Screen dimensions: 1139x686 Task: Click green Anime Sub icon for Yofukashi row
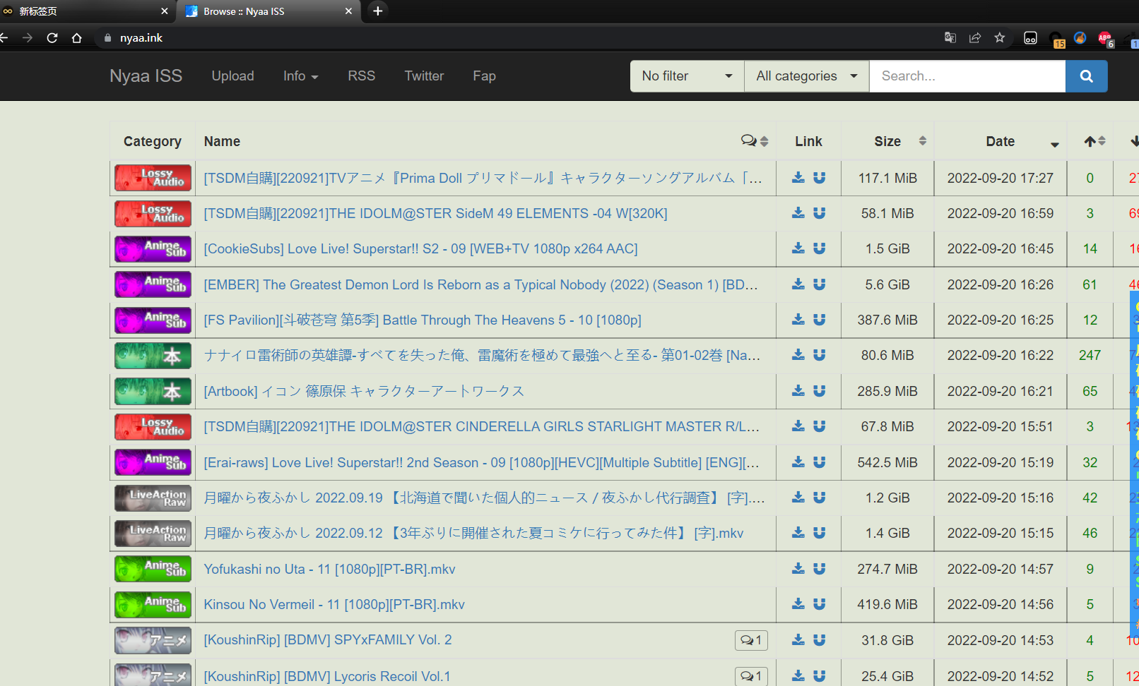click(153, 569)
